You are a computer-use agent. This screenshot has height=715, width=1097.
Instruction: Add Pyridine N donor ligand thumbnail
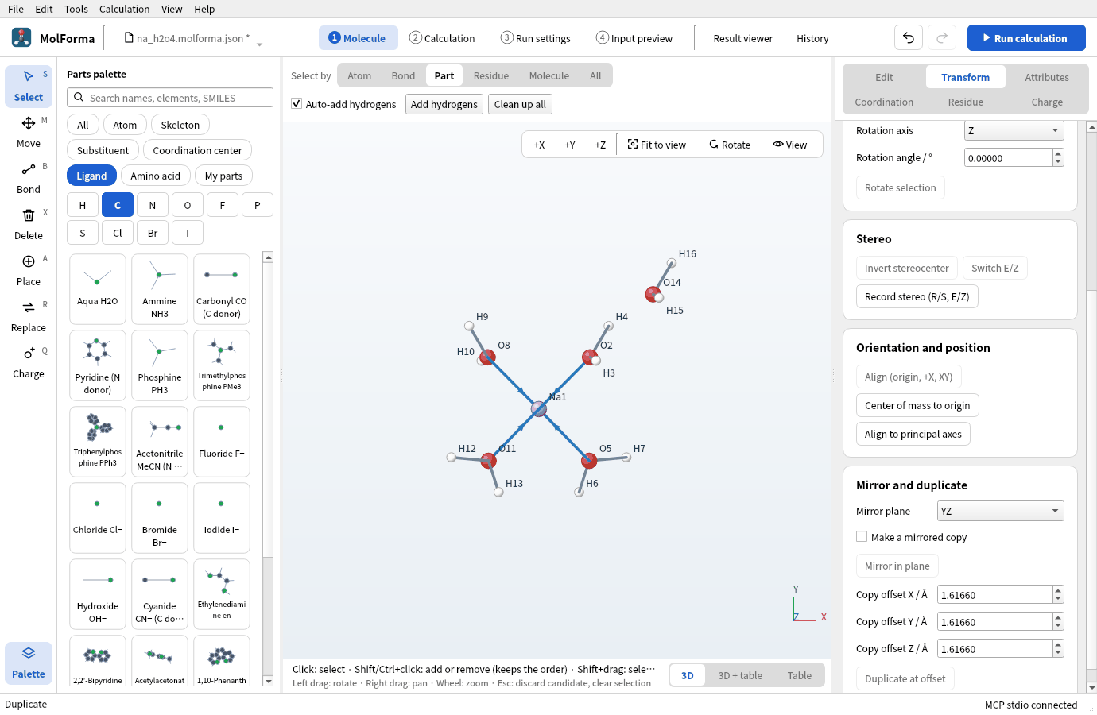pyautogui.click(x=98, y=365)
